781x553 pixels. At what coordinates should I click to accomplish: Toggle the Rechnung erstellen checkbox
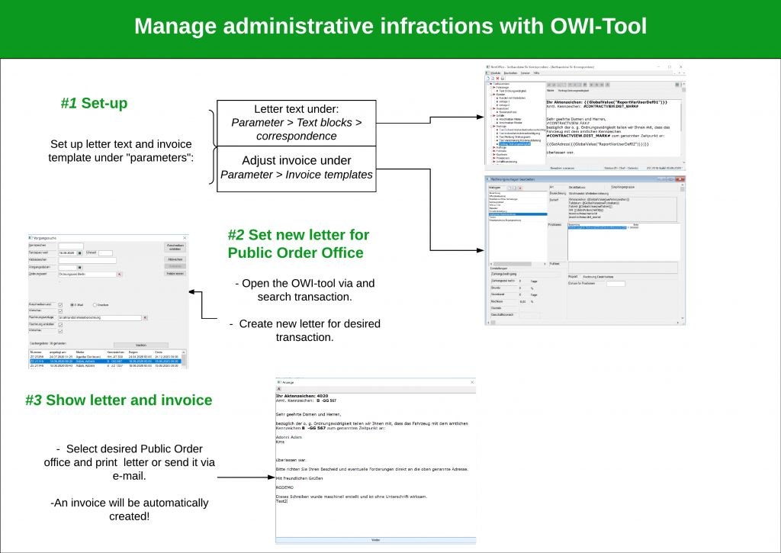click(x=60, y=325)
